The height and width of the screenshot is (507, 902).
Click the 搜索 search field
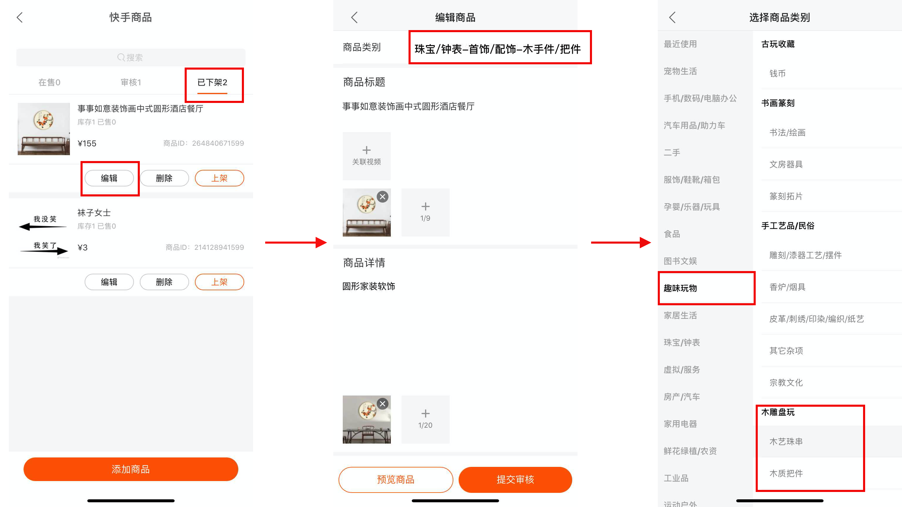click(131, 58)
